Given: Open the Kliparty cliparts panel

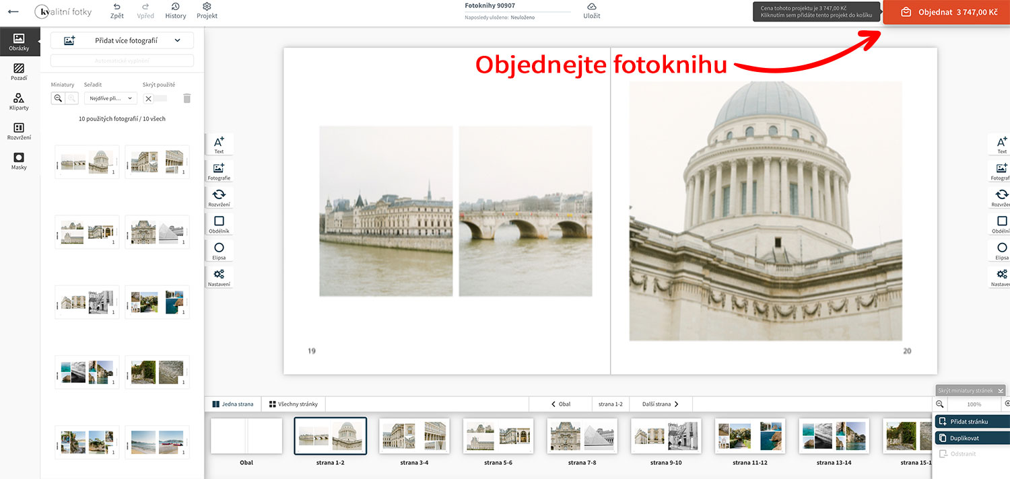Looking at the screenshot, I should coord(19,102).
